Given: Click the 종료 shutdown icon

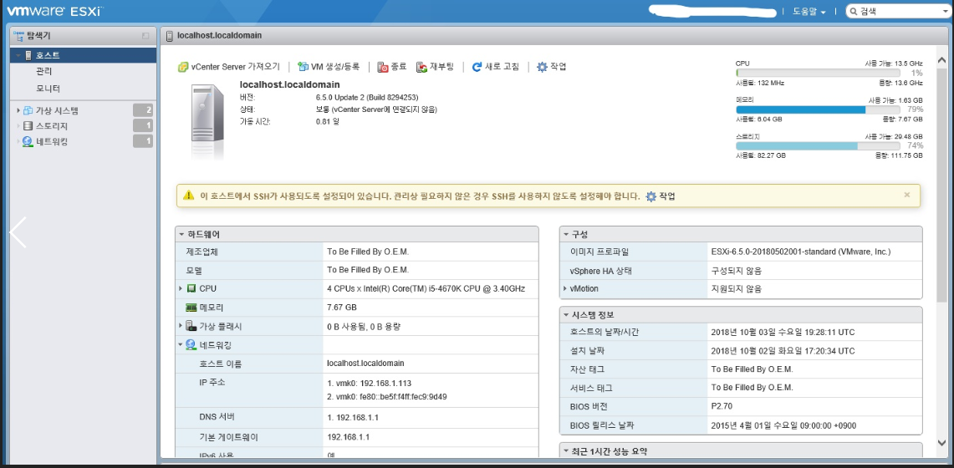Looking at the screenshot, I should click(383, 67).
